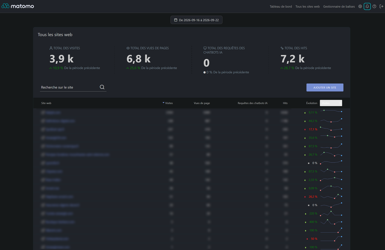385x250 pixels.
Task: Open the Évolution metric dropdown
Action: (x=331, y=103)
